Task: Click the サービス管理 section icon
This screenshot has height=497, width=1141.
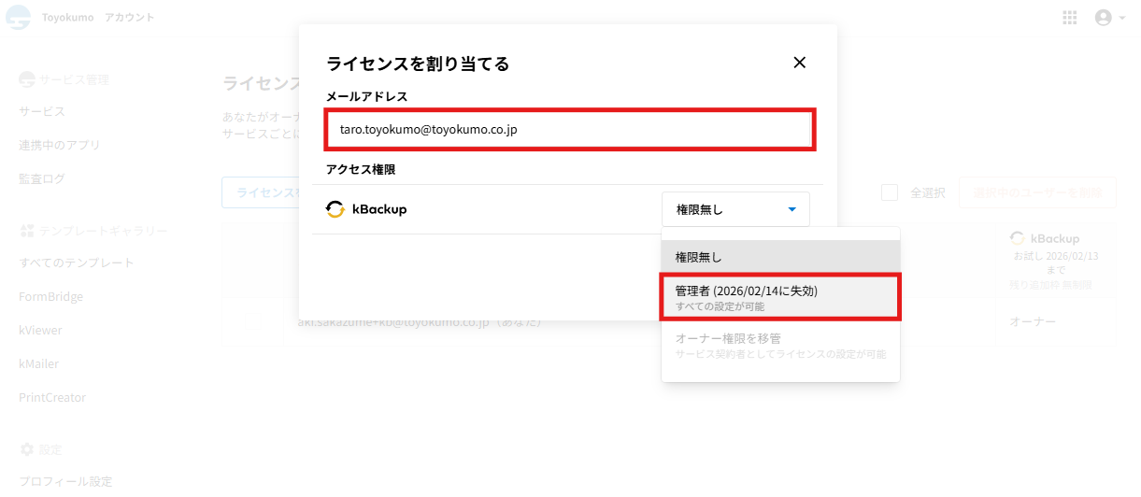Action: click(x=27, y=79)
